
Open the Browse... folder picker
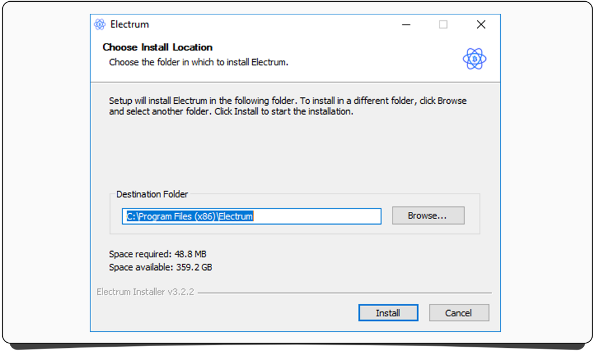[x=428, y=216]
